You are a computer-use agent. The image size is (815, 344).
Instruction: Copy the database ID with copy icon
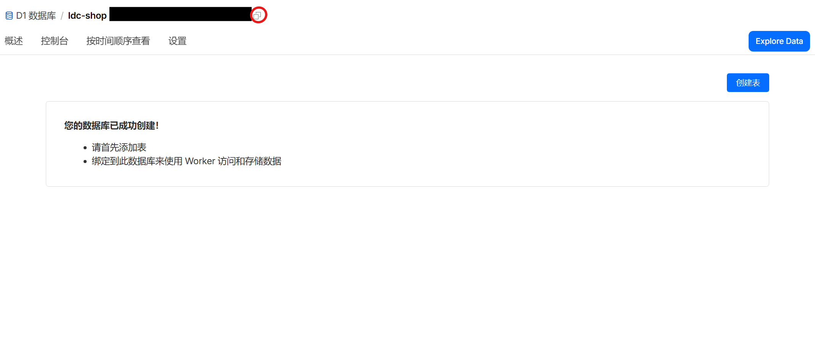coord(258,16)
